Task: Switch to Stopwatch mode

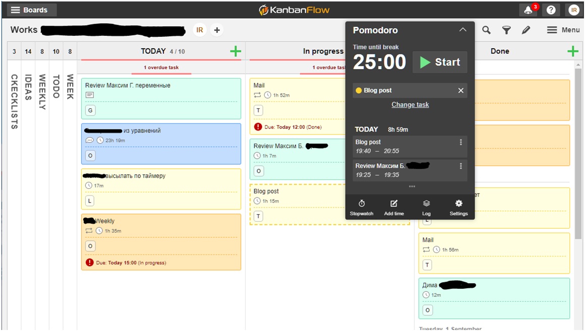Action: [x=361, y=208]
